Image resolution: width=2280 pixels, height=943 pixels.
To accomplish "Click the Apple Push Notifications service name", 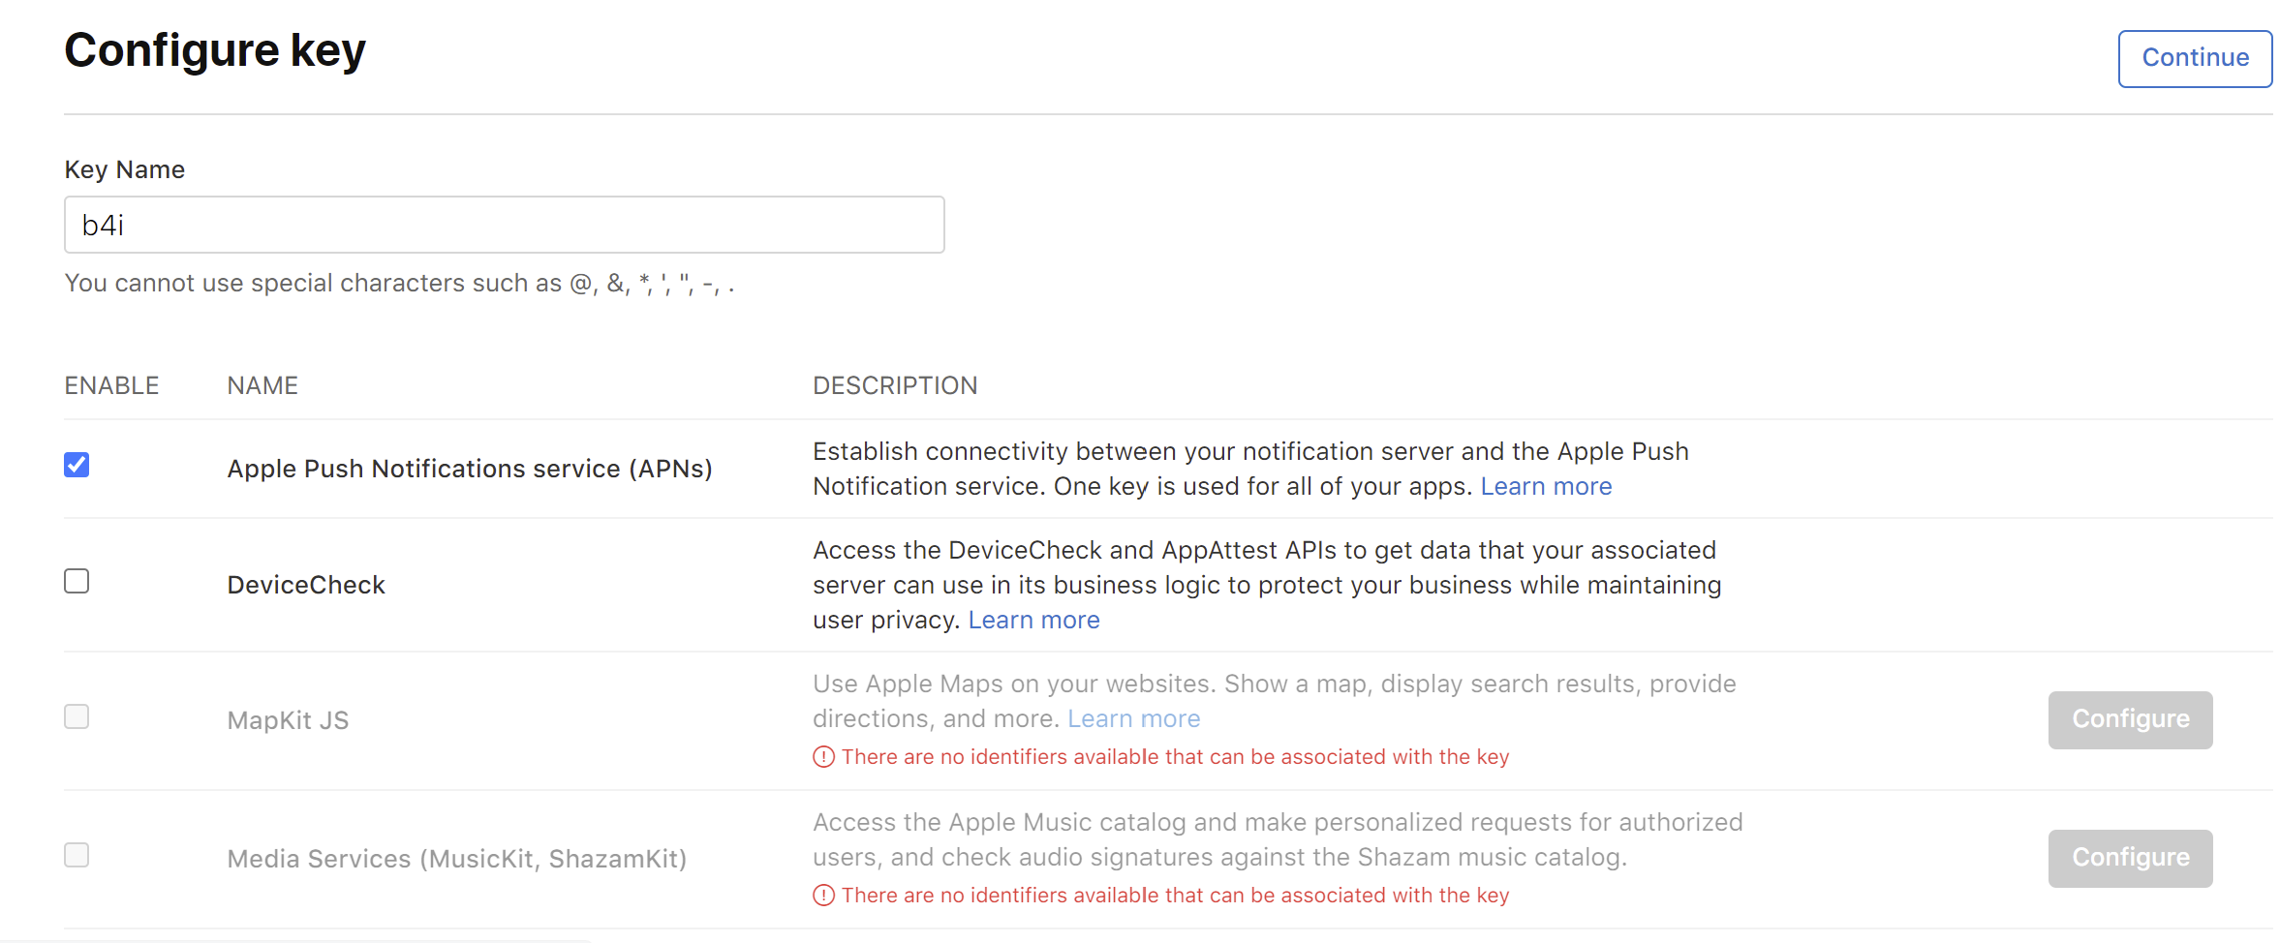I will (470, 469).
